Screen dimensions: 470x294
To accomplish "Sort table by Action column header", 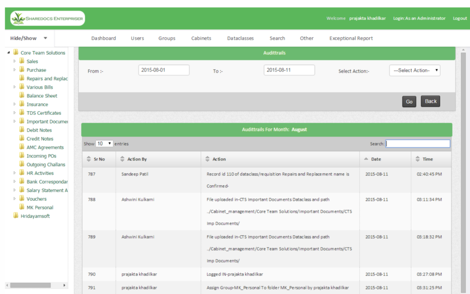I will click(280, 159).
